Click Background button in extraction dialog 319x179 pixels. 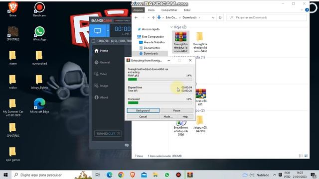[x=143, y=110]
